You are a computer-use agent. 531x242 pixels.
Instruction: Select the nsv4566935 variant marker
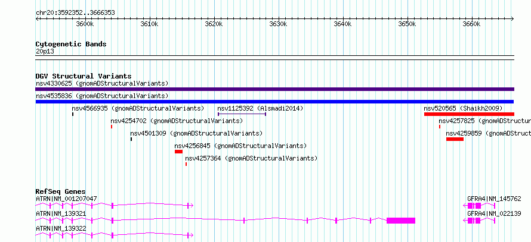pos(73,114)
